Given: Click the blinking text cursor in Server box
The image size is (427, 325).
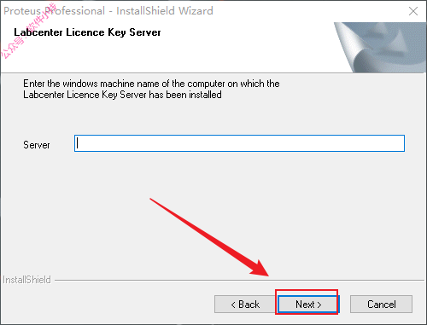Looking at the screenshot, I should [77, 143].
